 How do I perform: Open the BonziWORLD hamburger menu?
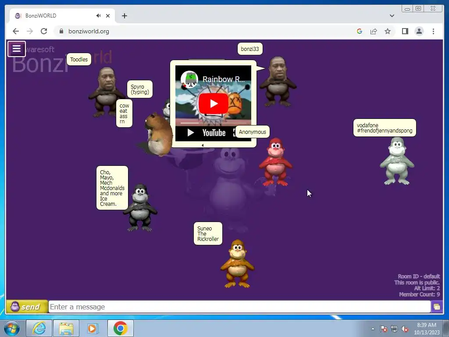click(x=16, y=49)
